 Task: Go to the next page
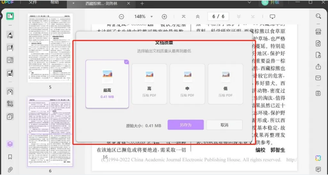239,17
